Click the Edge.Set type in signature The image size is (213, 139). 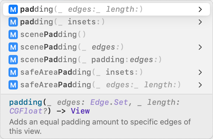(x=109, y=103)
